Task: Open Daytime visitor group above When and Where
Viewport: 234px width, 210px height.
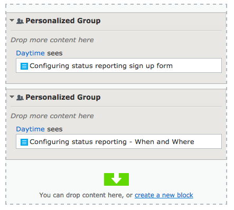Action: pos(30,129)
